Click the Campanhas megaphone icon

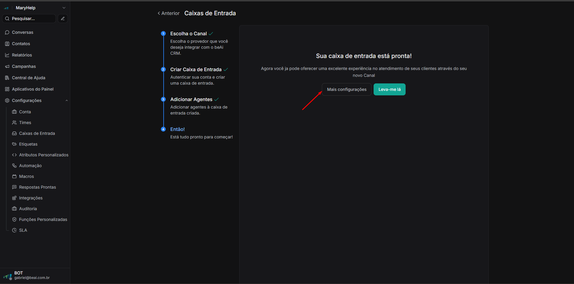pyautogui.click(x=7, y=66)
